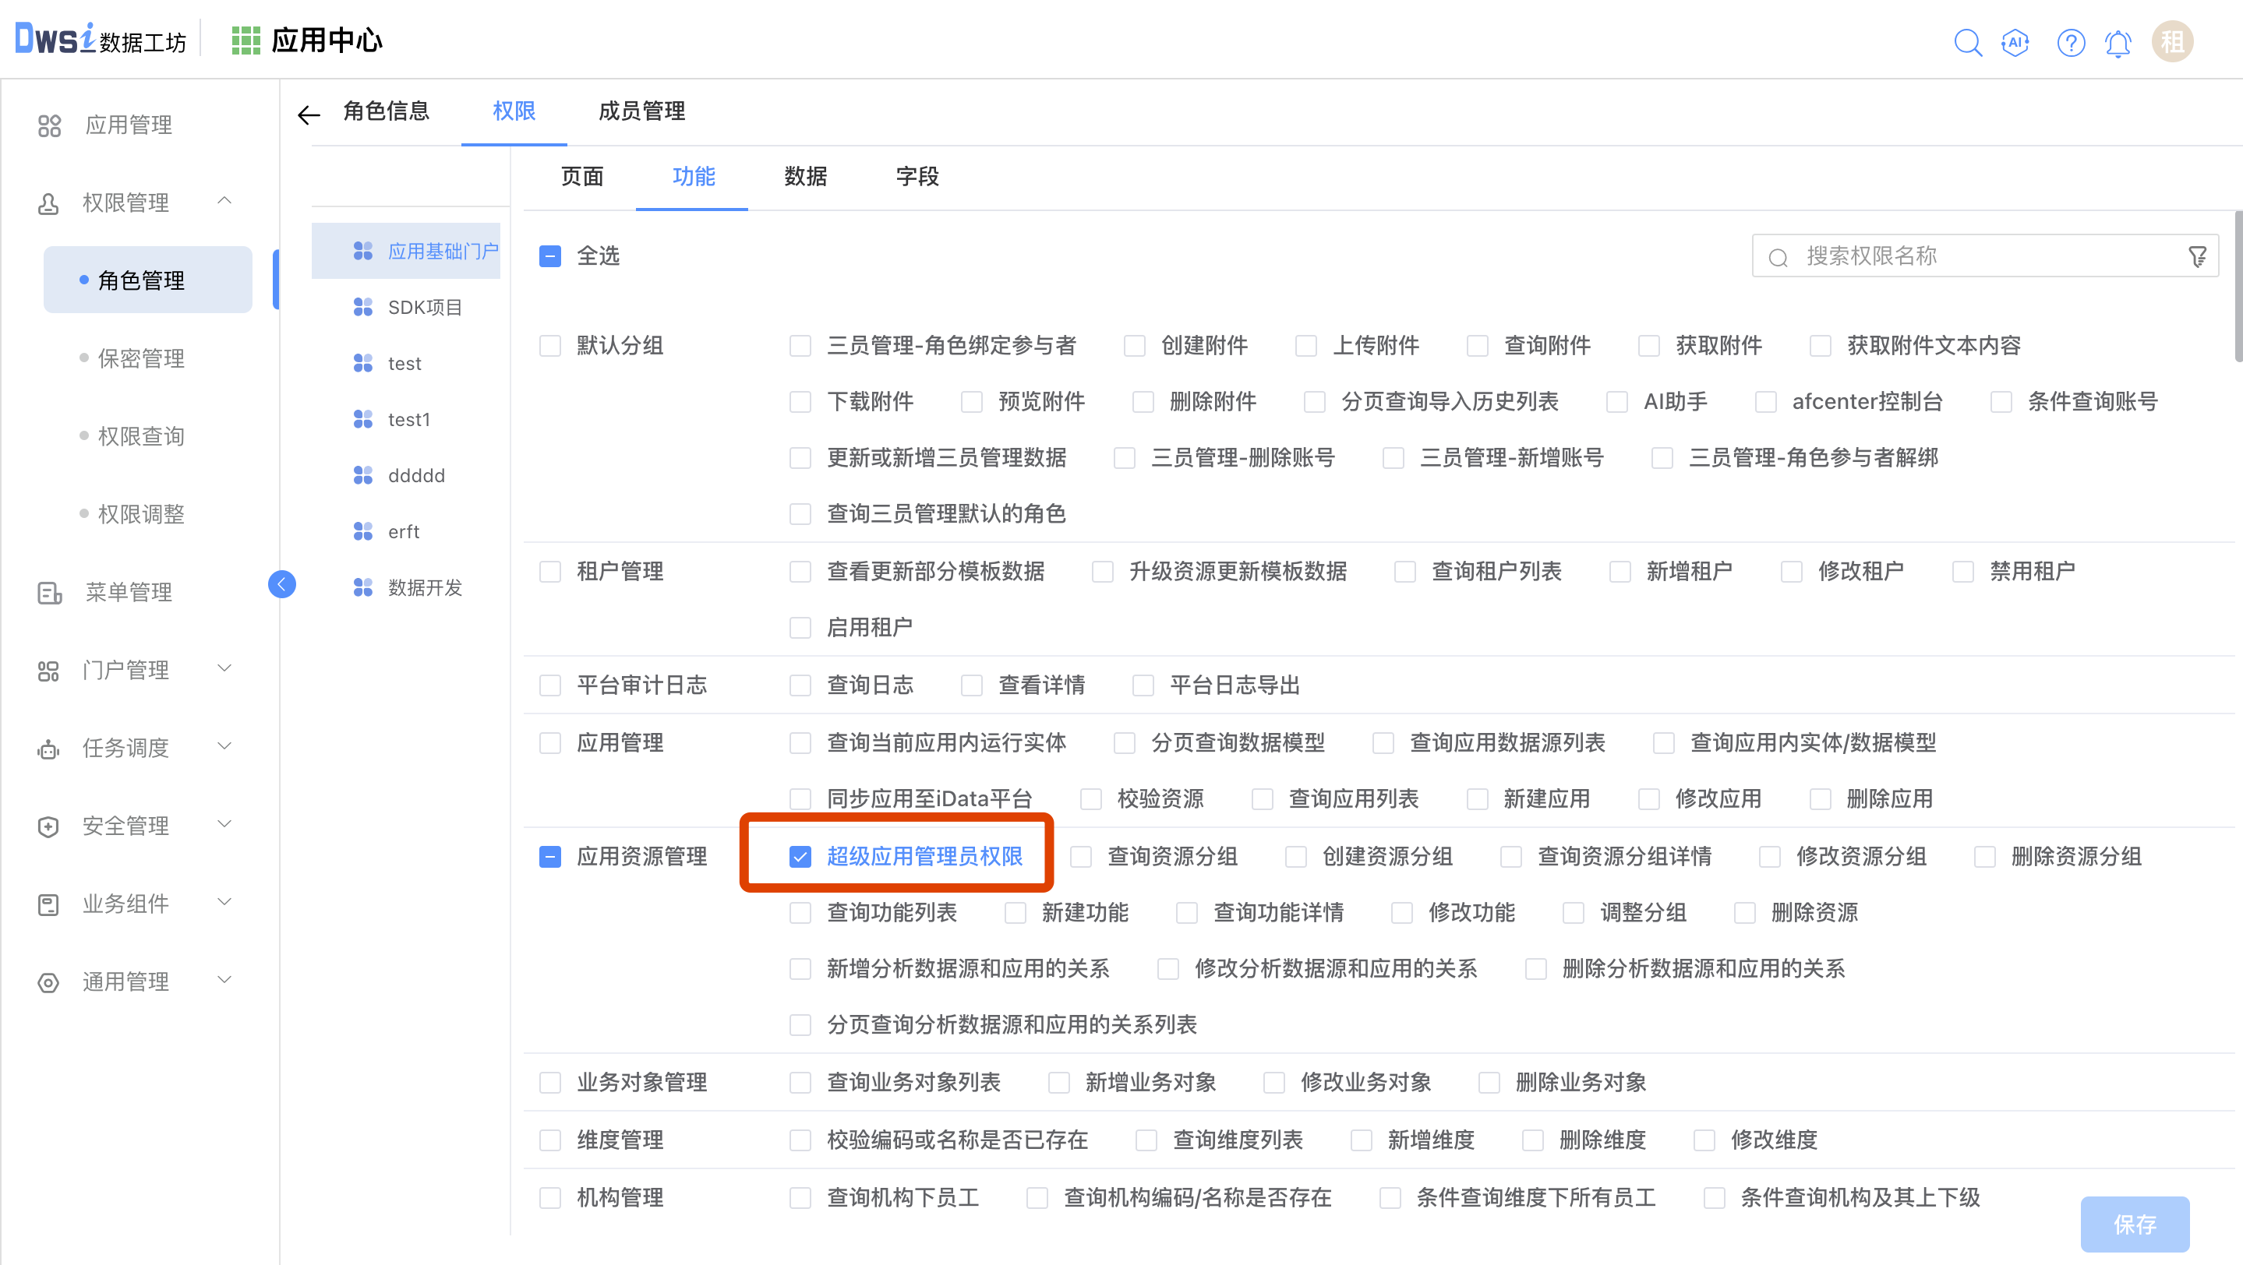The width and height of the screenshot is (2243, 1265).
Task: Check the 新增租户 checkbox
Action: click(x=1620, y=572)
